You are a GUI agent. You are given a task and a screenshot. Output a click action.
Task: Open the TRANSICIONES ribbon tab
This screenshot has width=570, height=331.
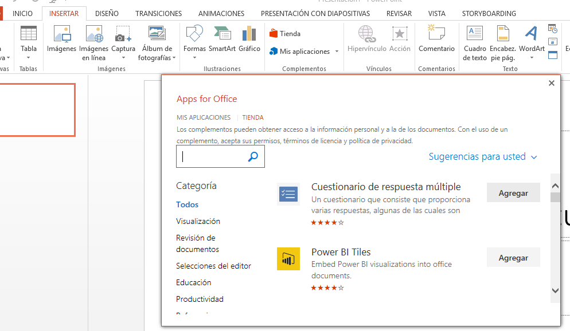tap(158, 14)
